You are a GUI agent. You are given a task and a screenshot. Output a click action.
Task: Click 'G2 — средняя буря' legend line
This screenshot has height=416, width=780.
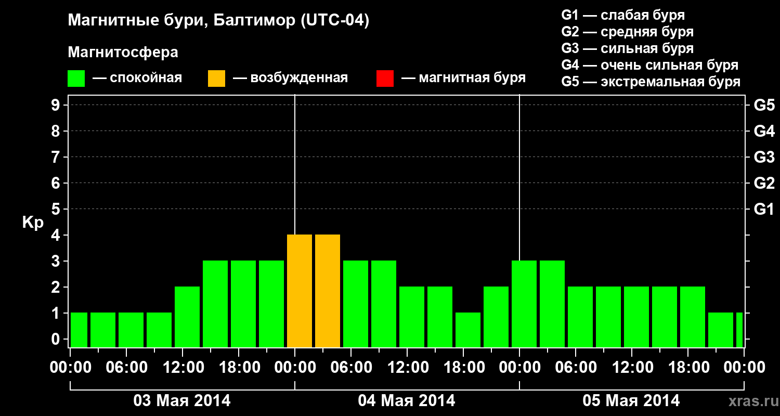pos(628,32)
